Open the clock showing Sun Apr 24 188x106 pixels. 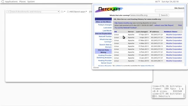pyautogui.click(x=170, y=1)
